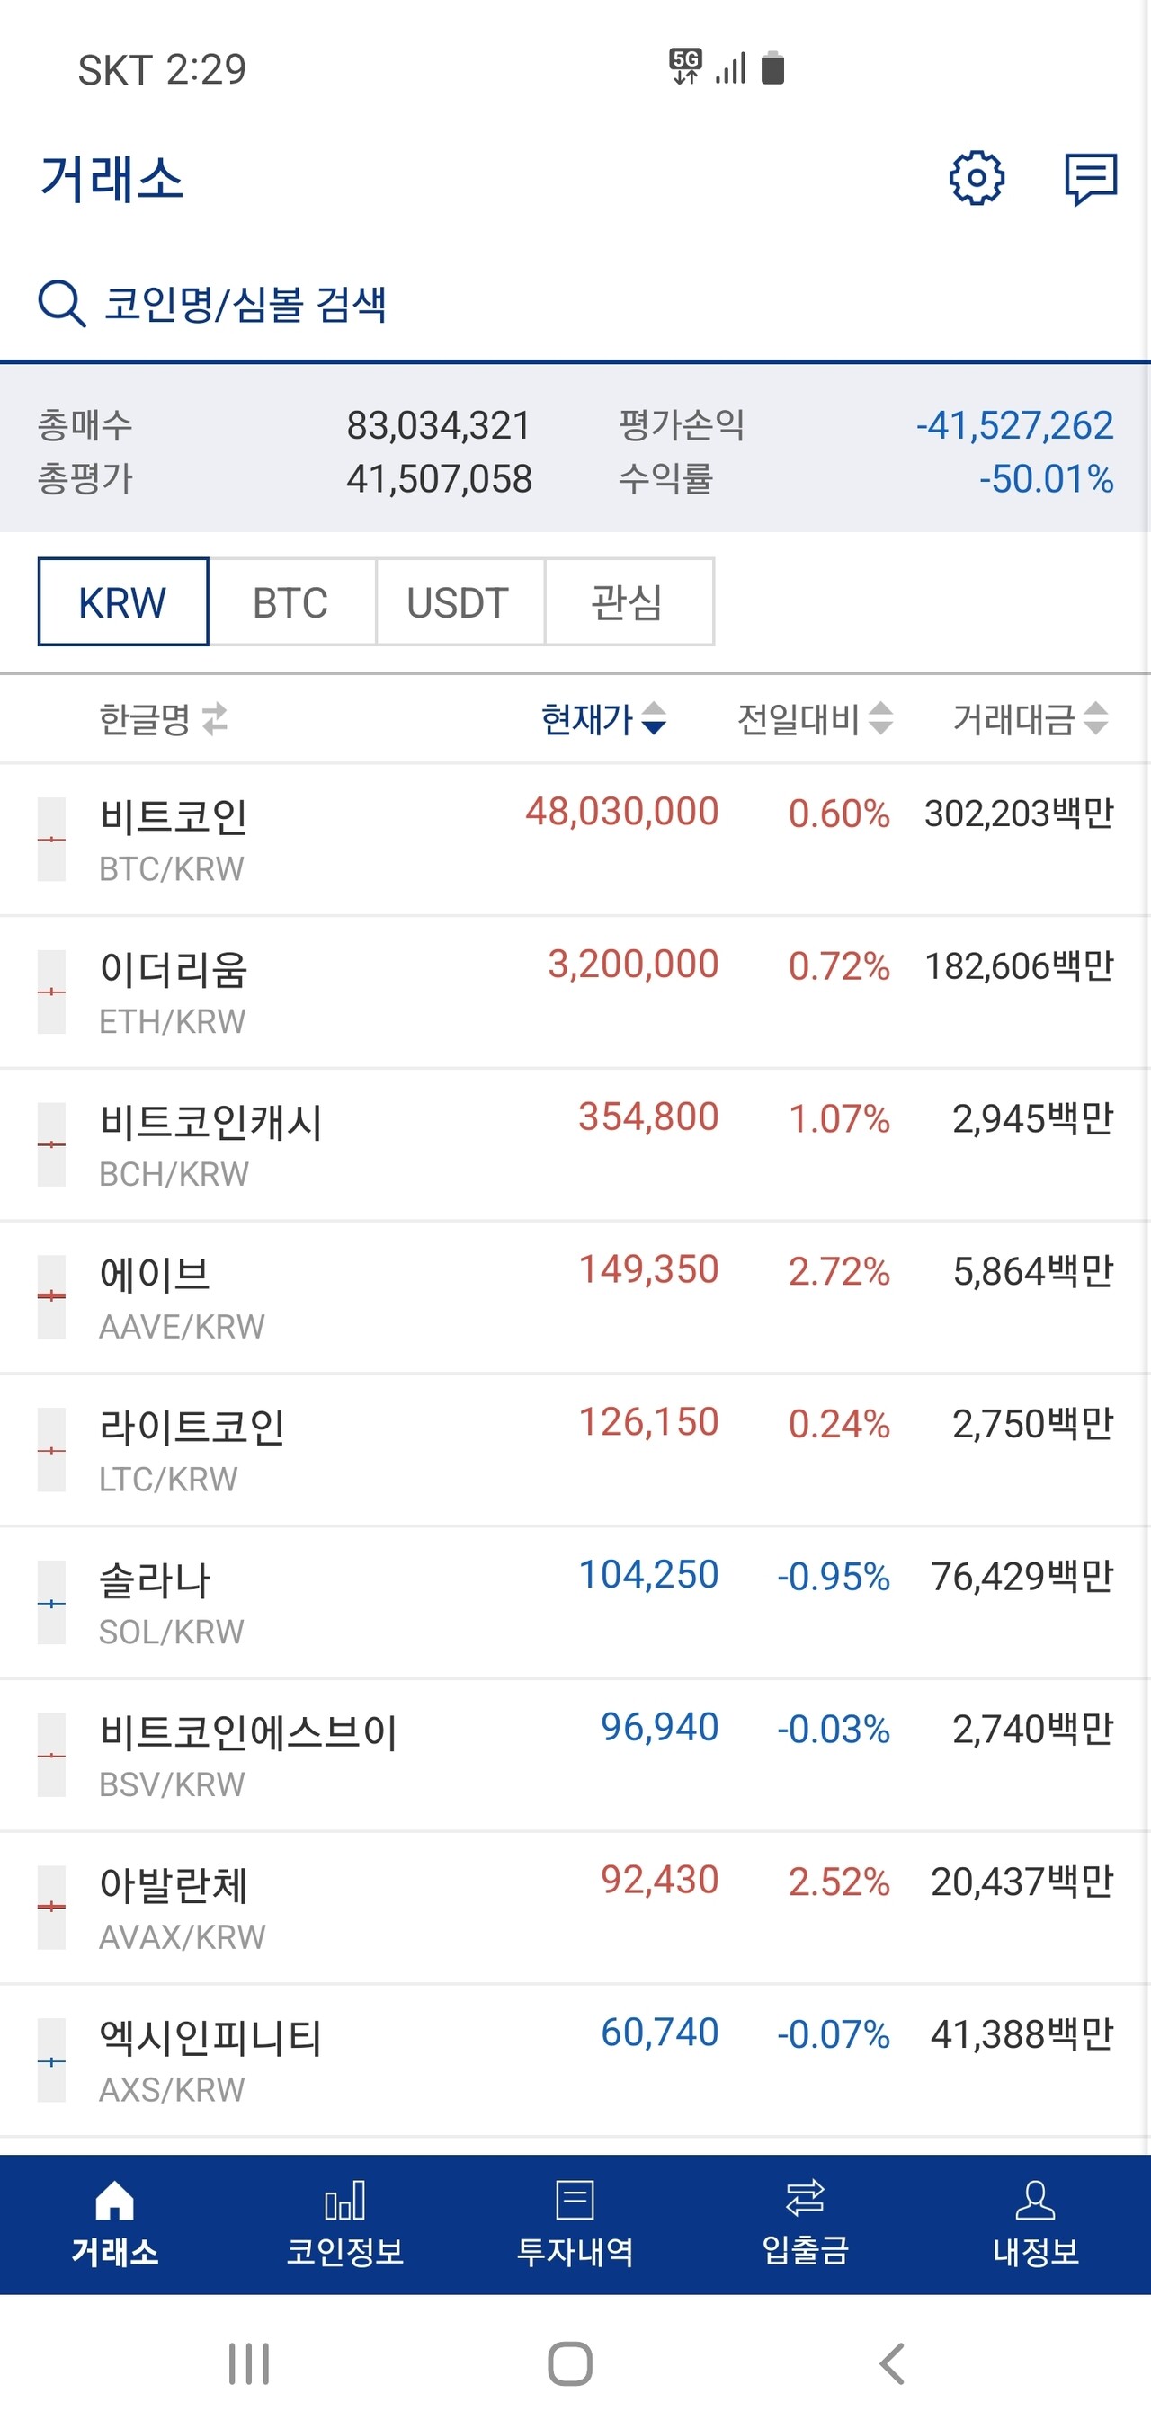Switch to the USDT market tab
The image size is (1151, 2429).
[460, 601]
